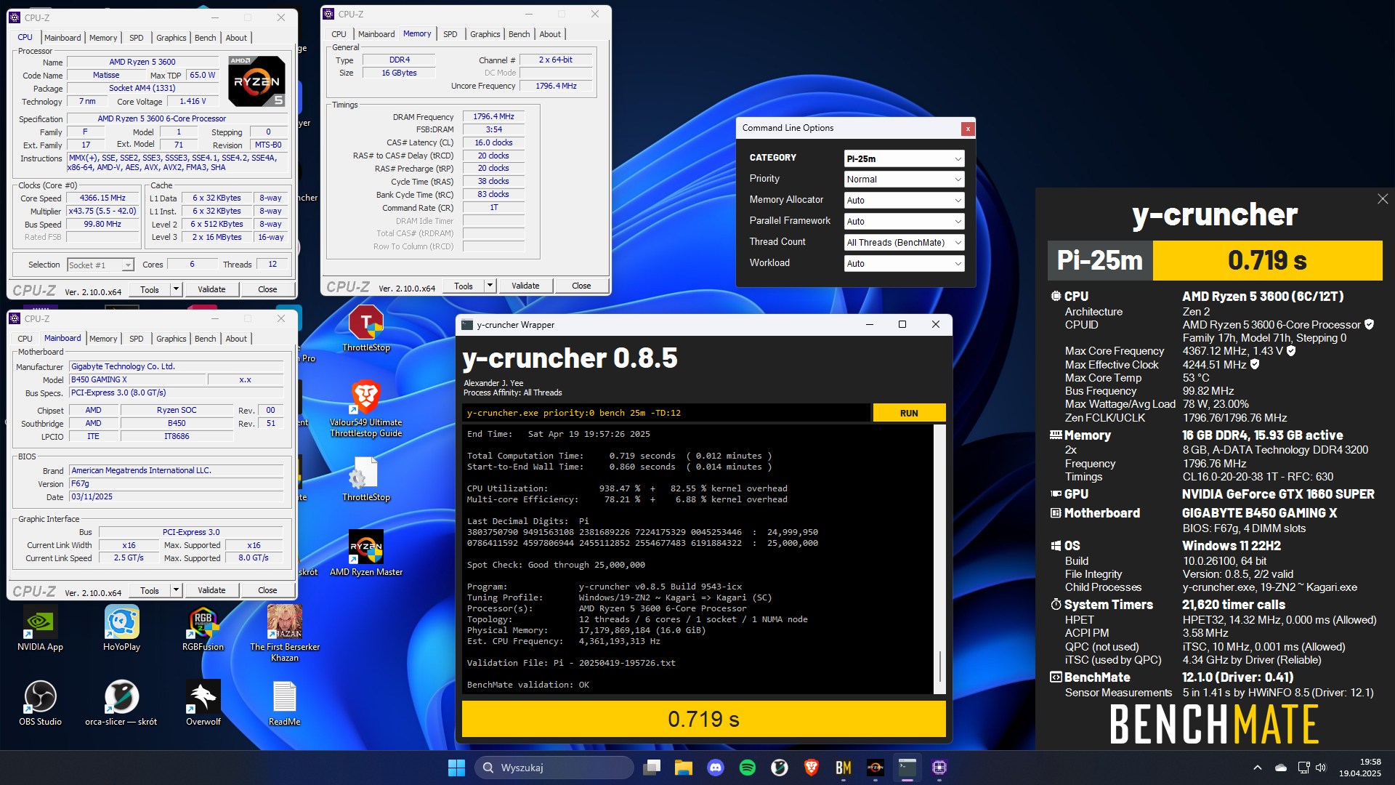Image resolution: width=1395 pixels, height=785 pixels.
Task: Click Validate in CPU-Z Mainboard window
Action: (211, 590)
